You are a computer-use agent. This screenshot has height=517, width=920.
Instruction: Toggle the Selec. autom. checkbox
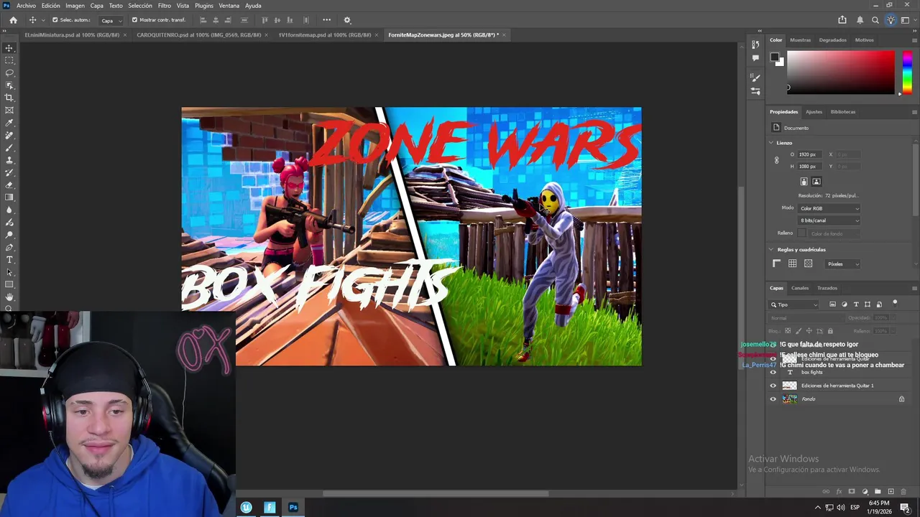55,20
